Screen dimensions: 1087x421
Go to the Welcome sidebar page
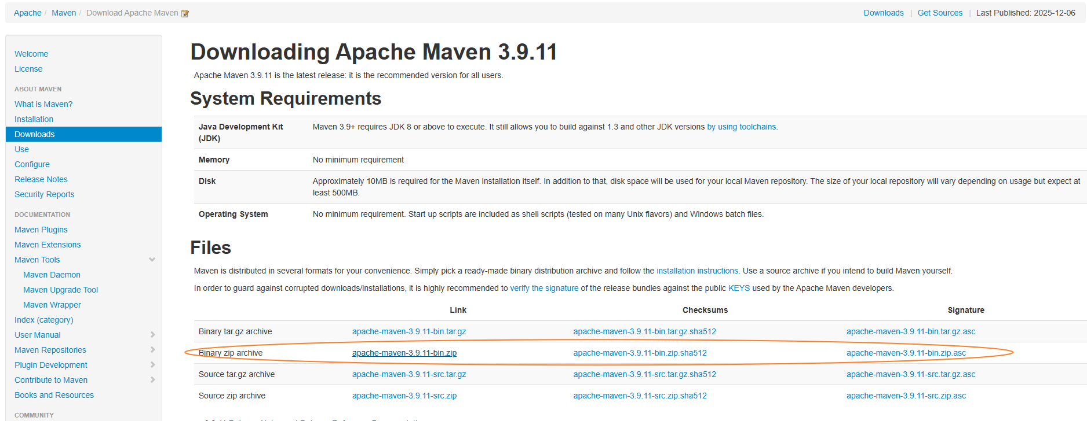[31, 54]
